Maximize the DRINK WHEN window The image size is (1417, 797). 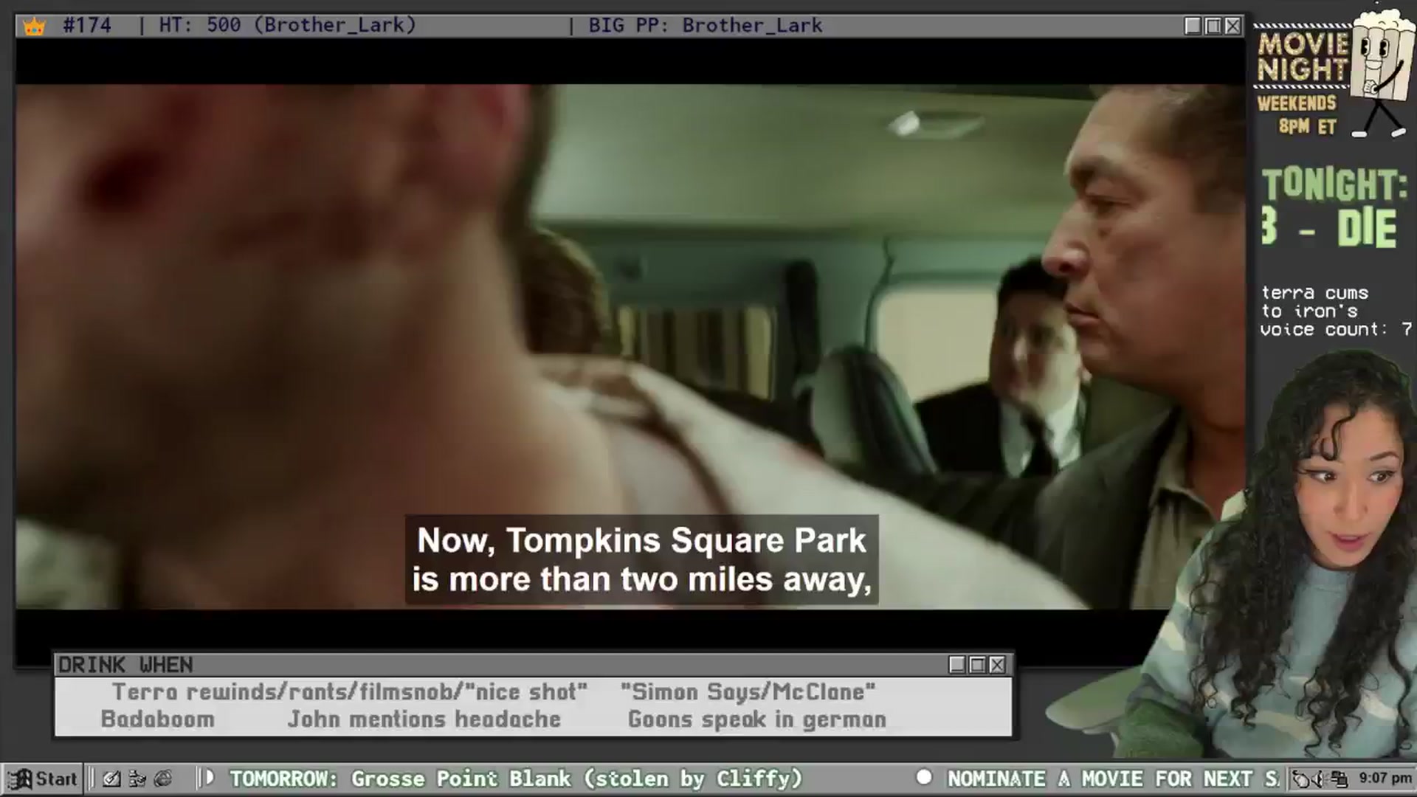click(977, 665)
